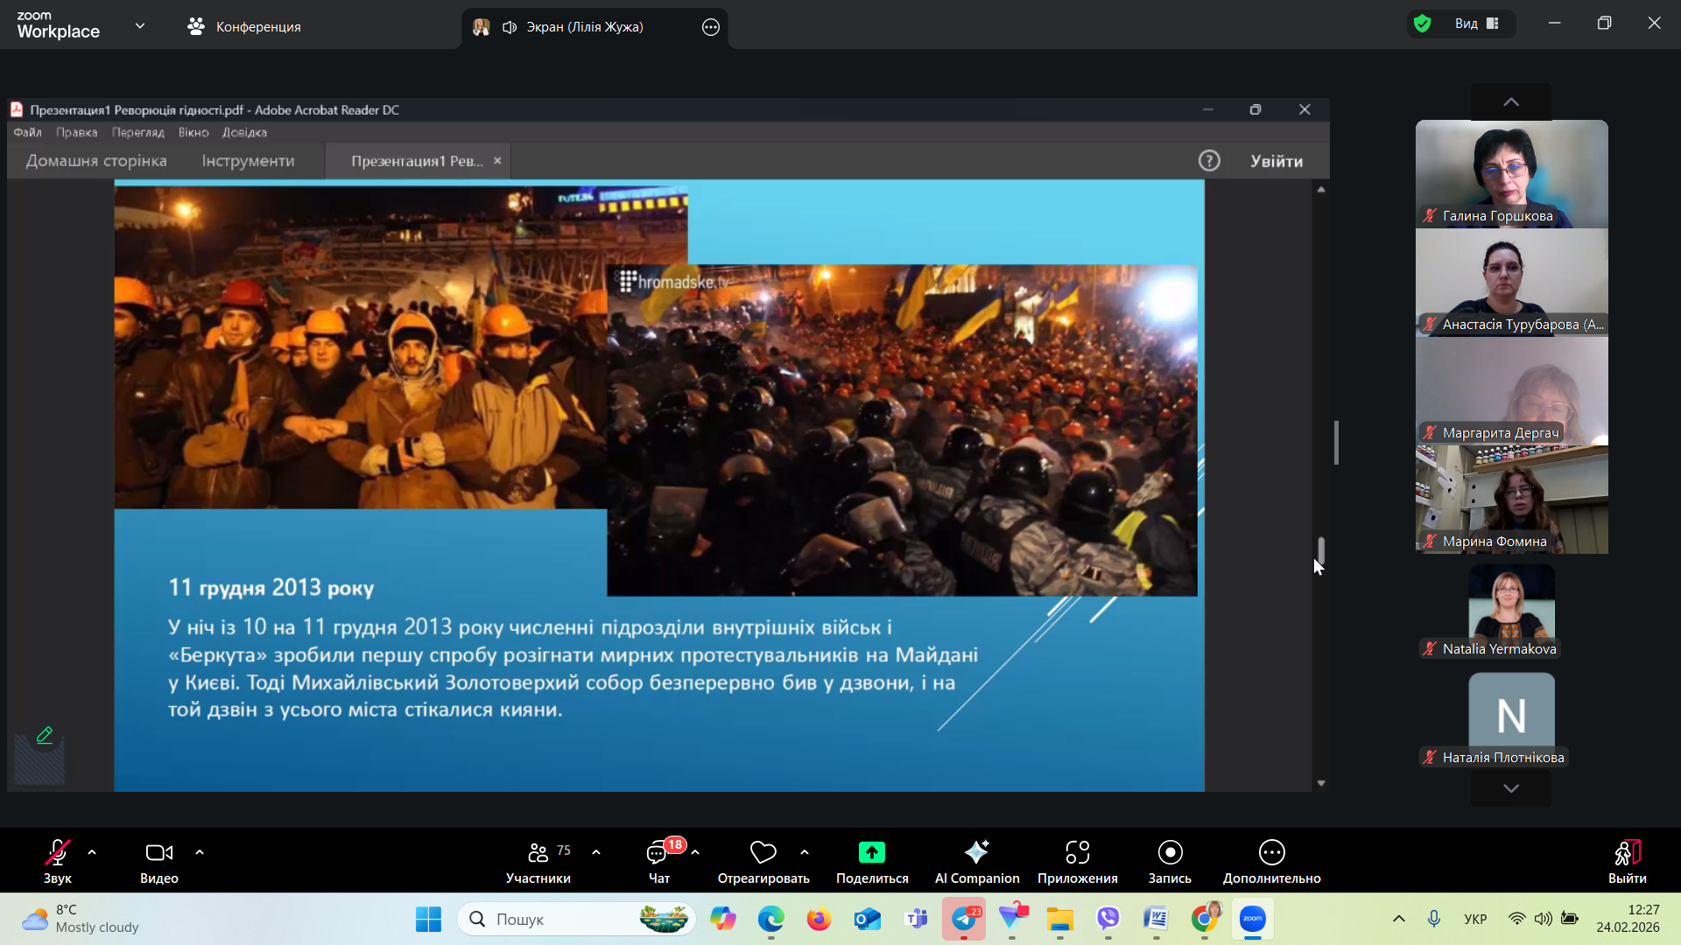The image size is (1681, 945).
Task: Click the green Share screen icon
Action: coord(871,853)
